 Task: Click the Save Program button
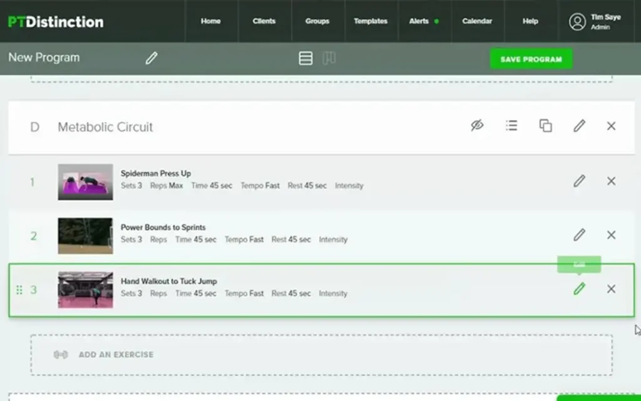pyautogui.click(x=531, y=59)
